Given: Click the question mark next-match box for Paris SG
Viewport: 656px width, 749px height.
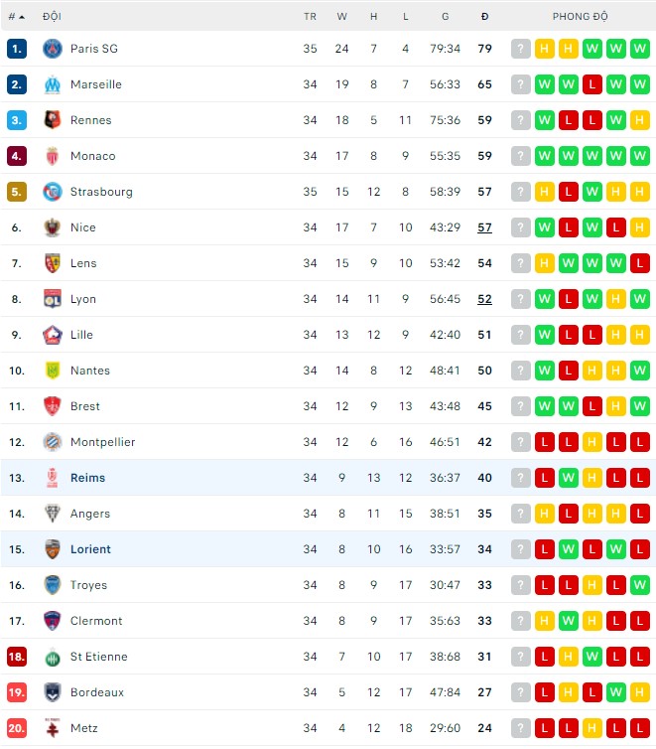Looking at the screenshot, I should pyautogui.click(x=521, y=49).
